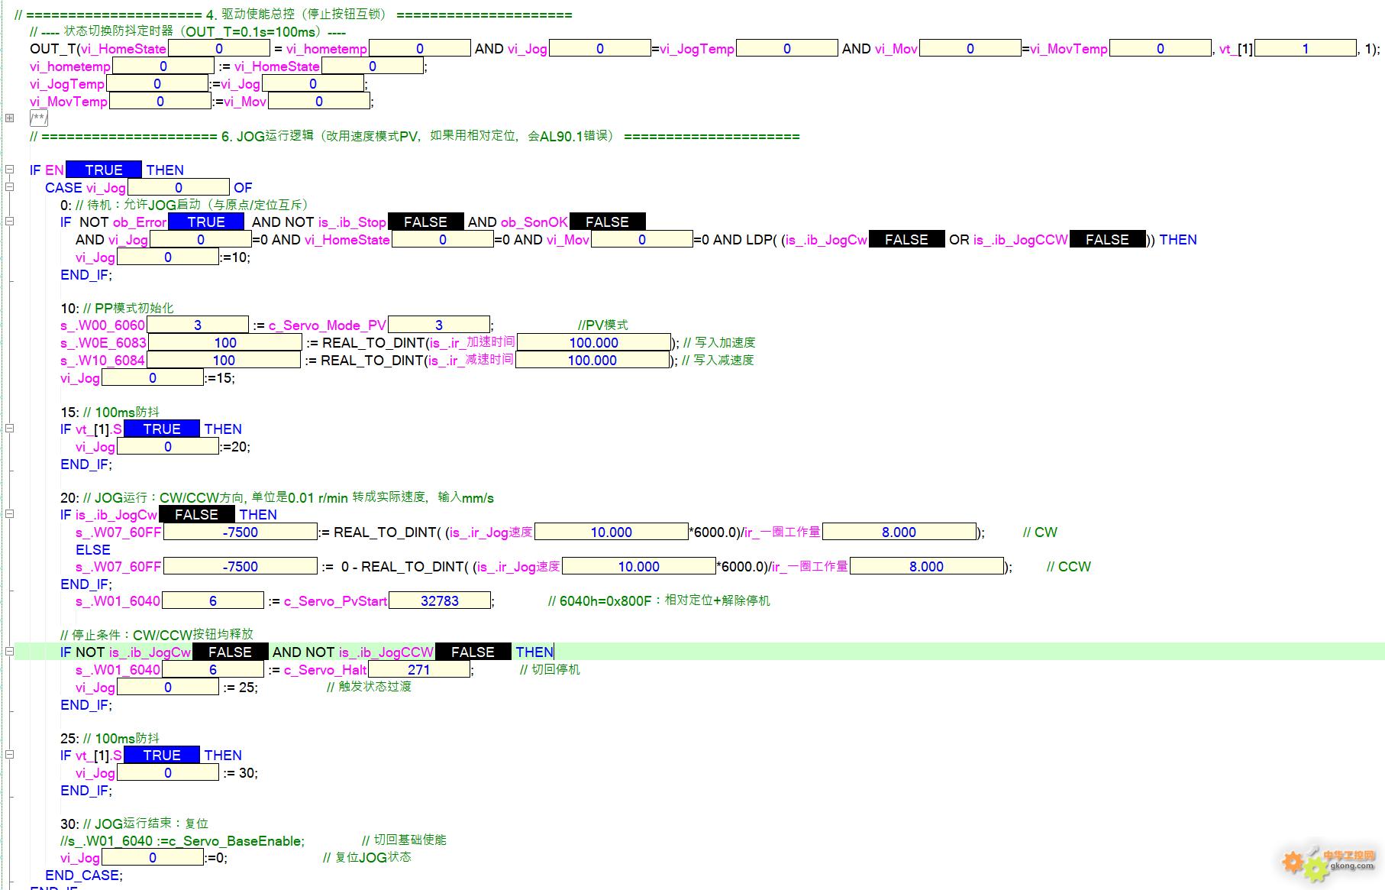Toggle the ob_SonOK FALSE value

click(607, 222)
